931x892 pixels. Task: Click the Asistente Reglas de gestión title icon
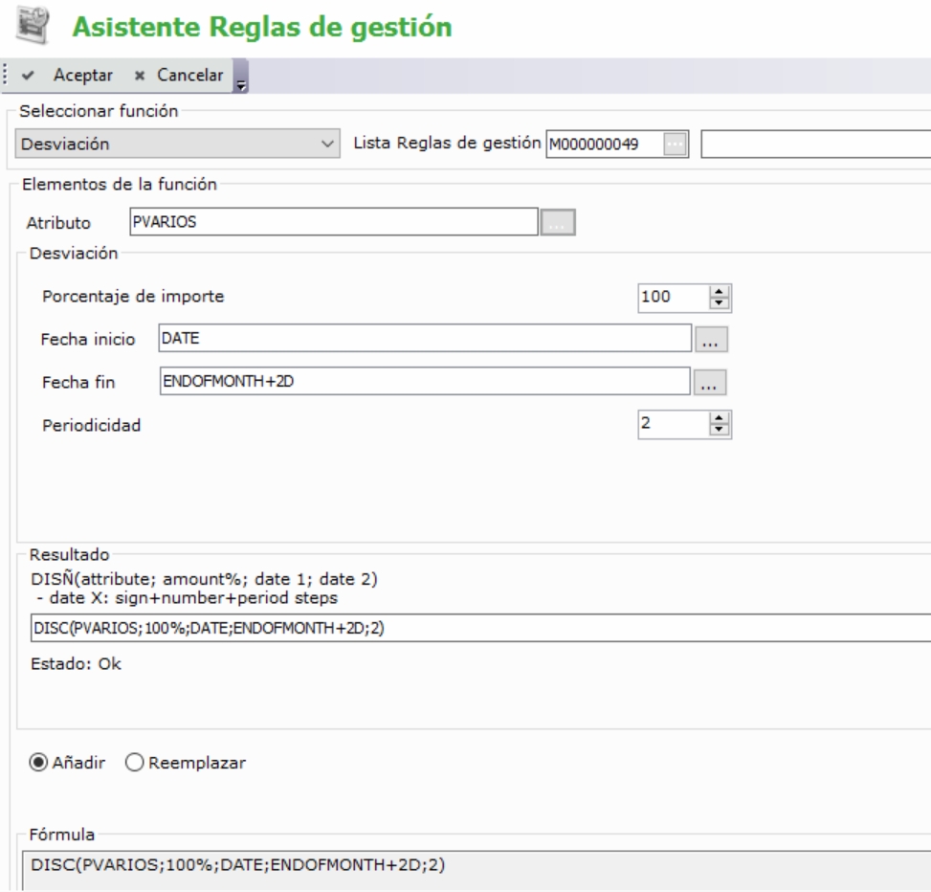click(x=31, y=26)
